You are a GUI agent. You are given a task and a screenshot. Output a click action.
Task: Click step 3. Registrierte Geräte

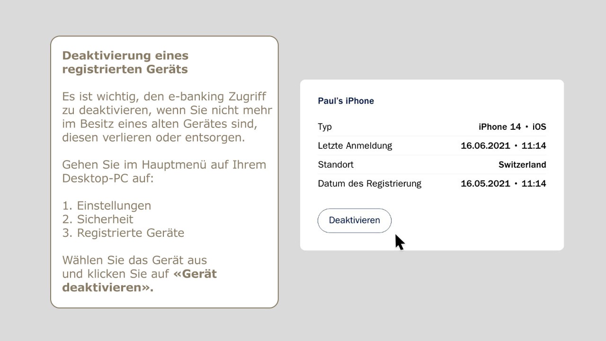(x=123, y=233)
